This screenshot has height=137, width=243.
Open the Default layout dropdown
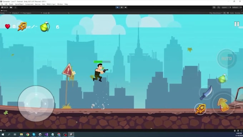[237, 7]
